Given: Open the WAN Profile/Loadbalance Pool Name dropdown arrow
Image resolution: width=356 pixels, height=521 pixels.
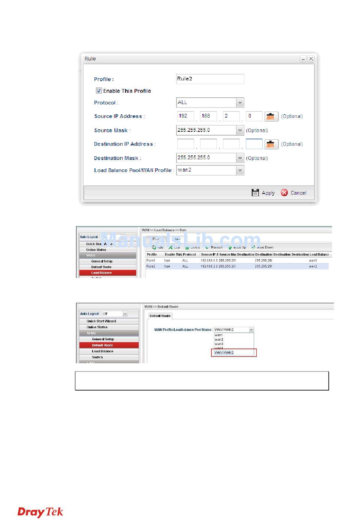Looking at the screenshot, I should tap(251, 330).
